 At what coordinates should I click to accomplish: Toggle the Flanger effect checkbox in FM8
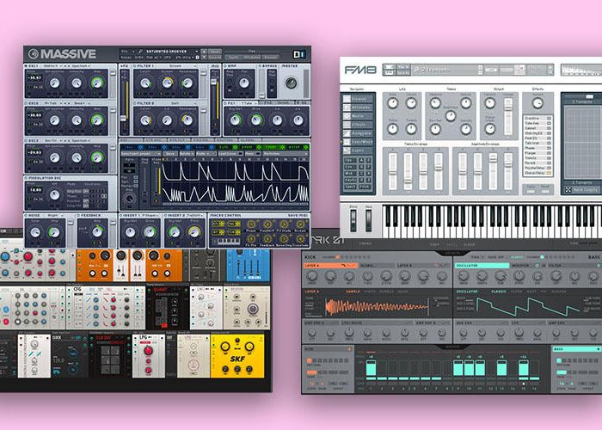point(549,153)
